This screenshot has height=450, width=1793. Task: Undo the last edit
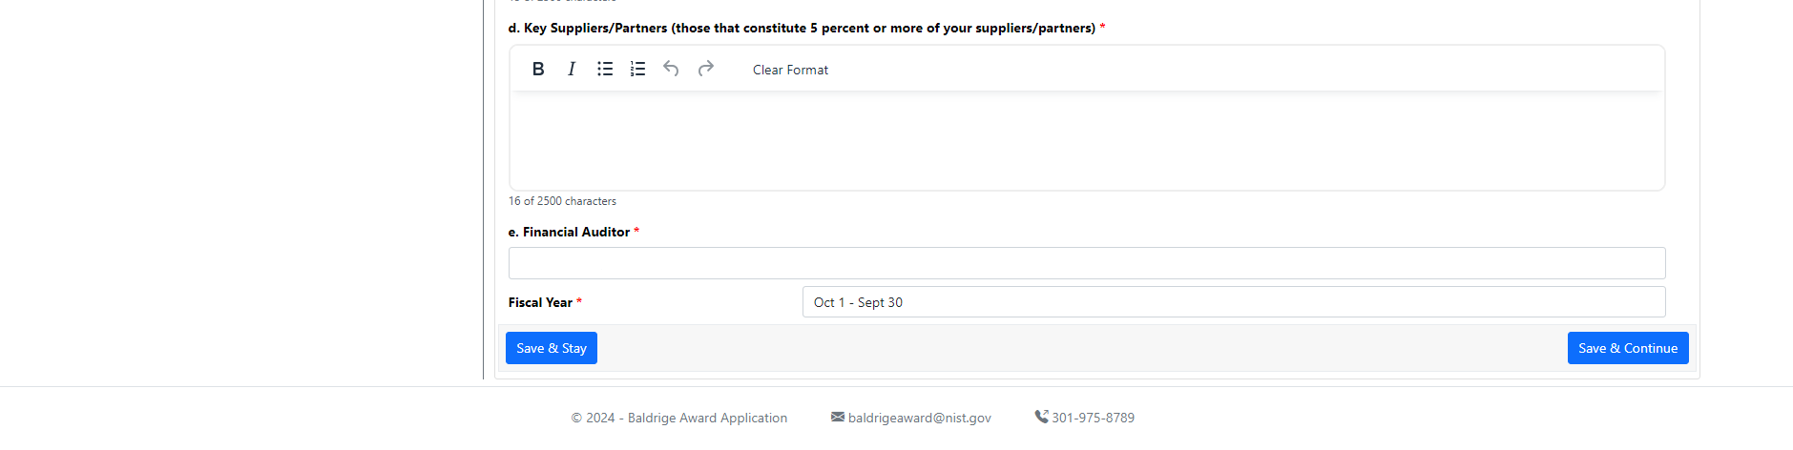672,69
